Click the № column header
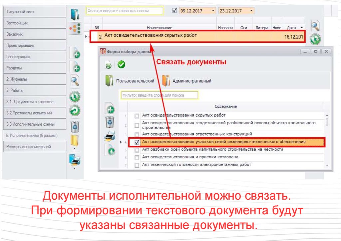 (x=97, y=28)
